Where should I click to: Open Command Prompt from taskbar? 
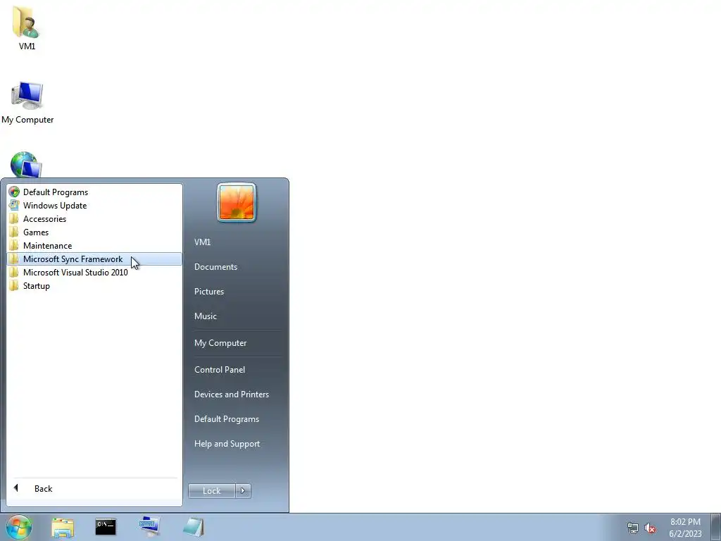click(106, 527)
